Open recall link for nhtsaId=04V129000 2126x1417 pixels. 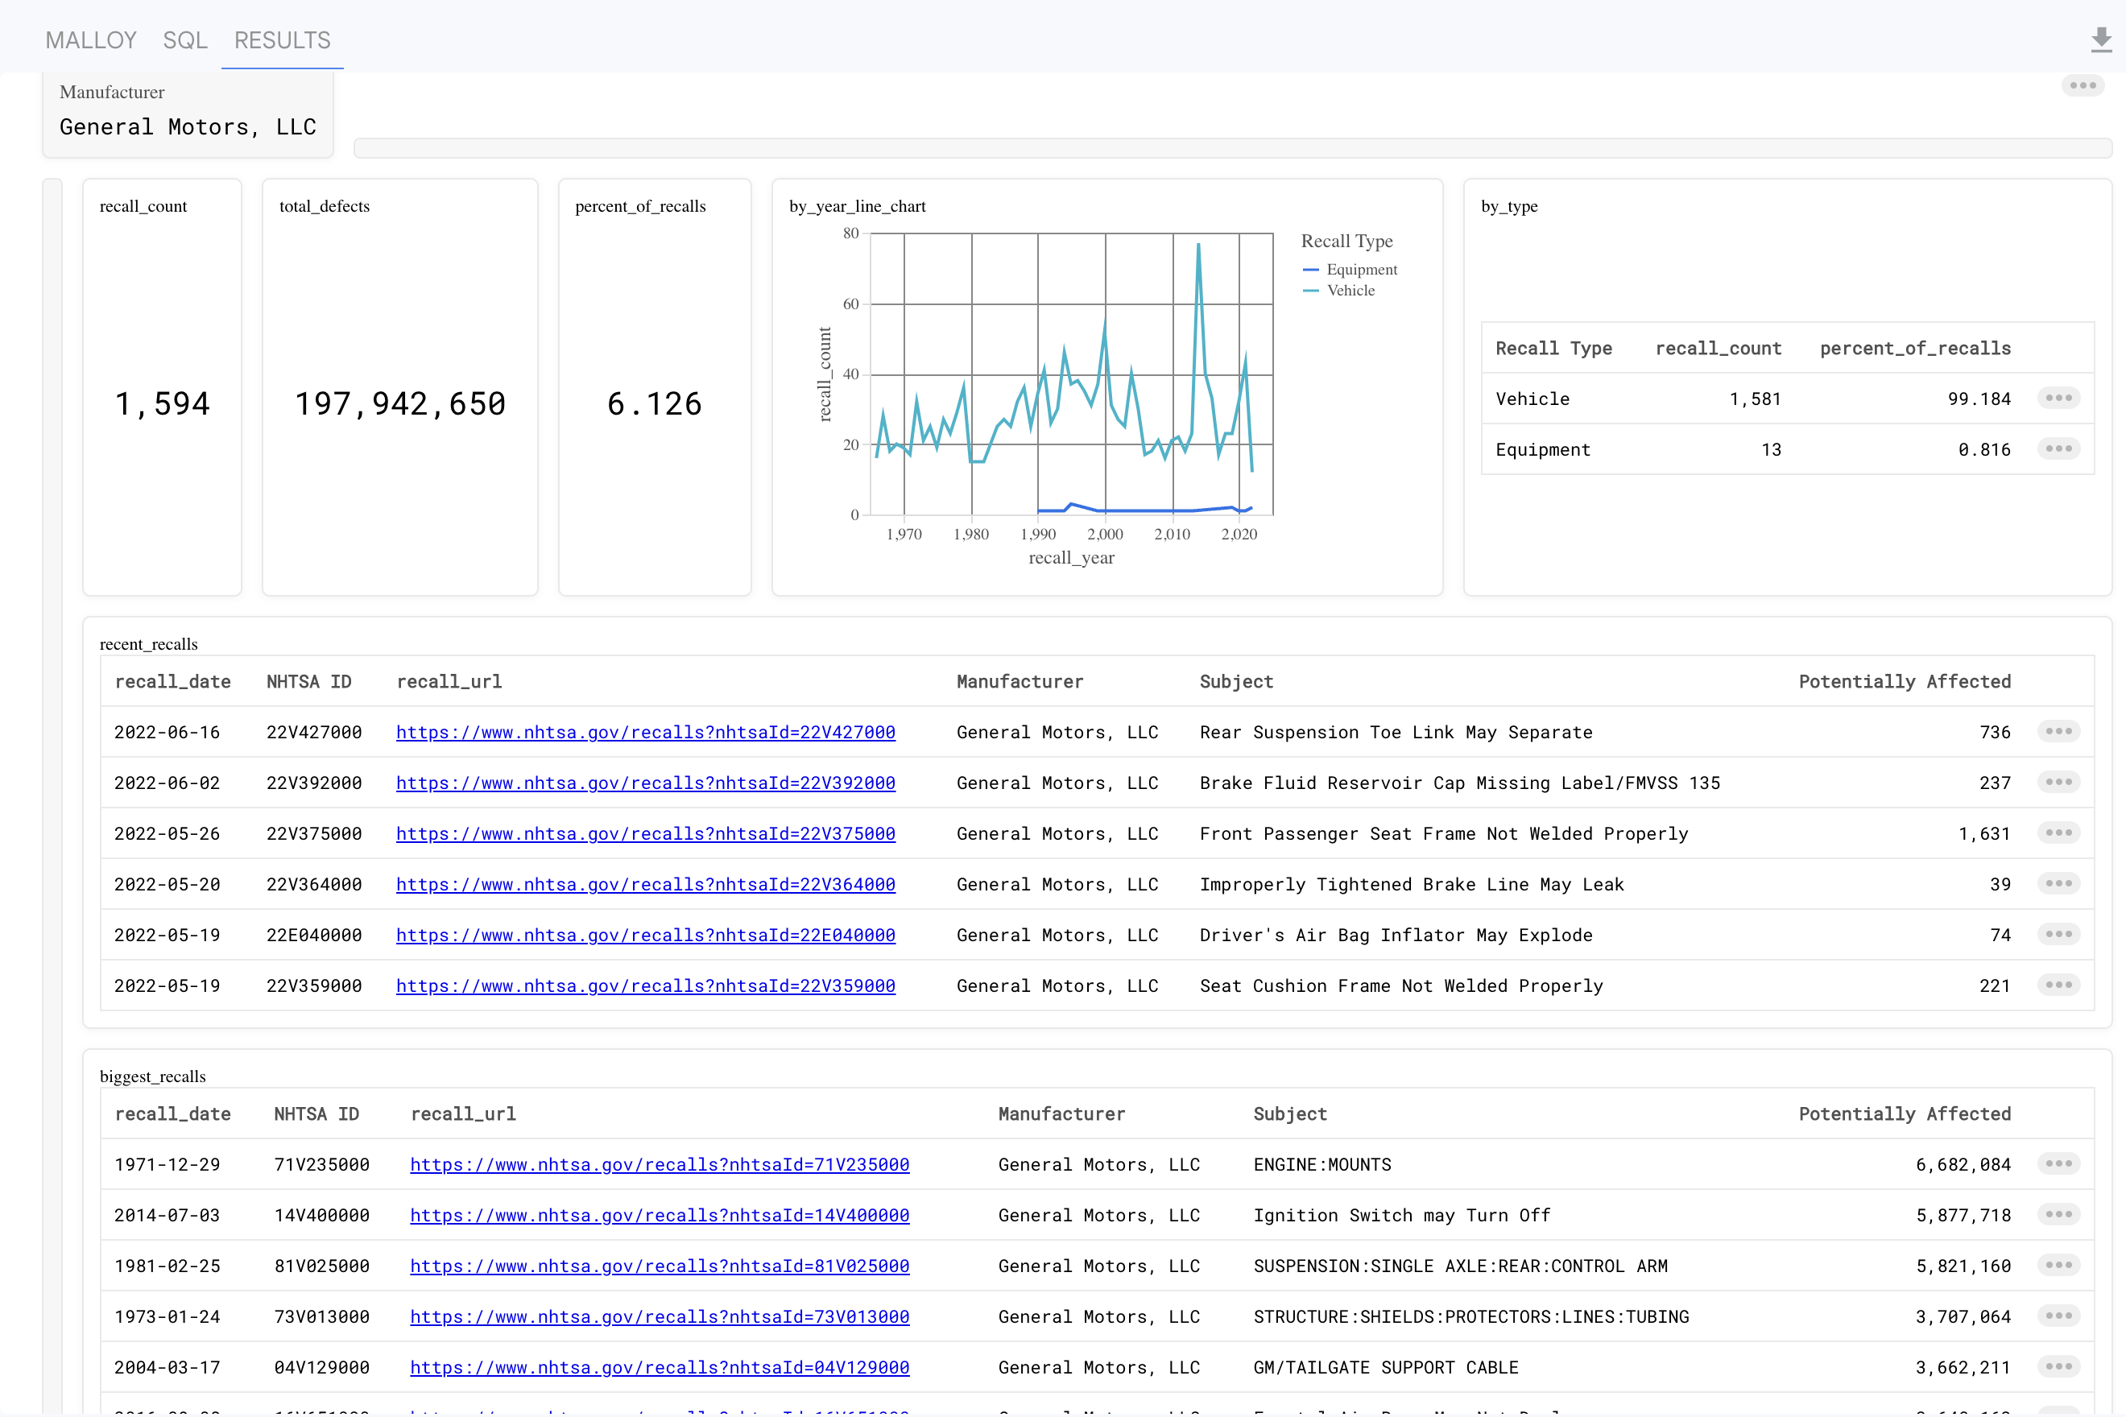tap(660, 1366)
